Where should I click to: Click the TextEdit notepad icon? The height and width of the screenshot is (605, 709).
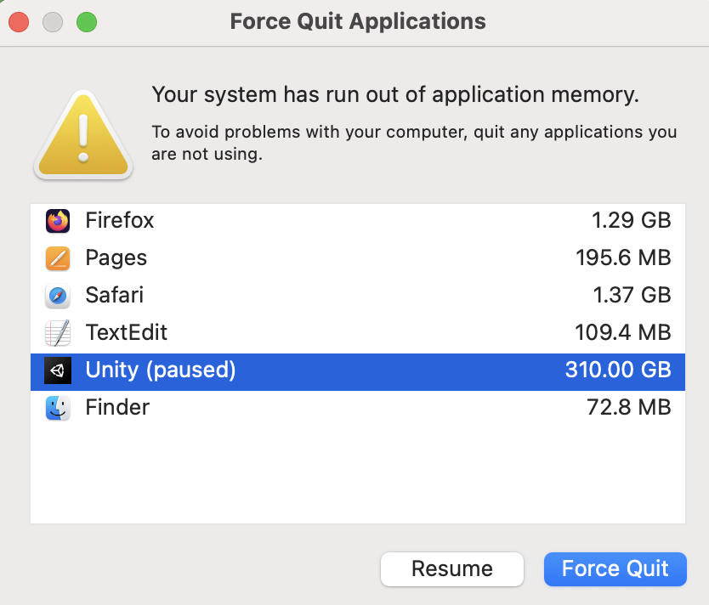point(58,333)
